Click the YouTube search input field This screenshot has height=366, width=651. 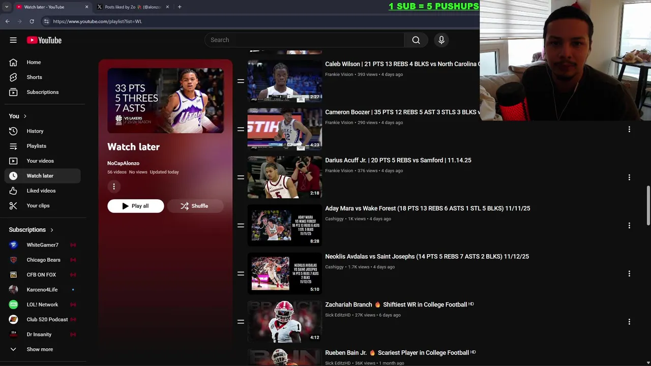[x=305, y=40]
